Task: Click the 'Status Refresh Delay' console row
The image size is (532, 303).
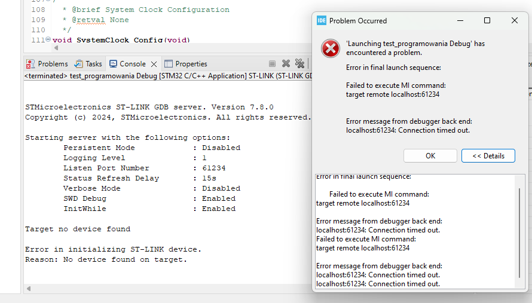Action: click(140, 178)
